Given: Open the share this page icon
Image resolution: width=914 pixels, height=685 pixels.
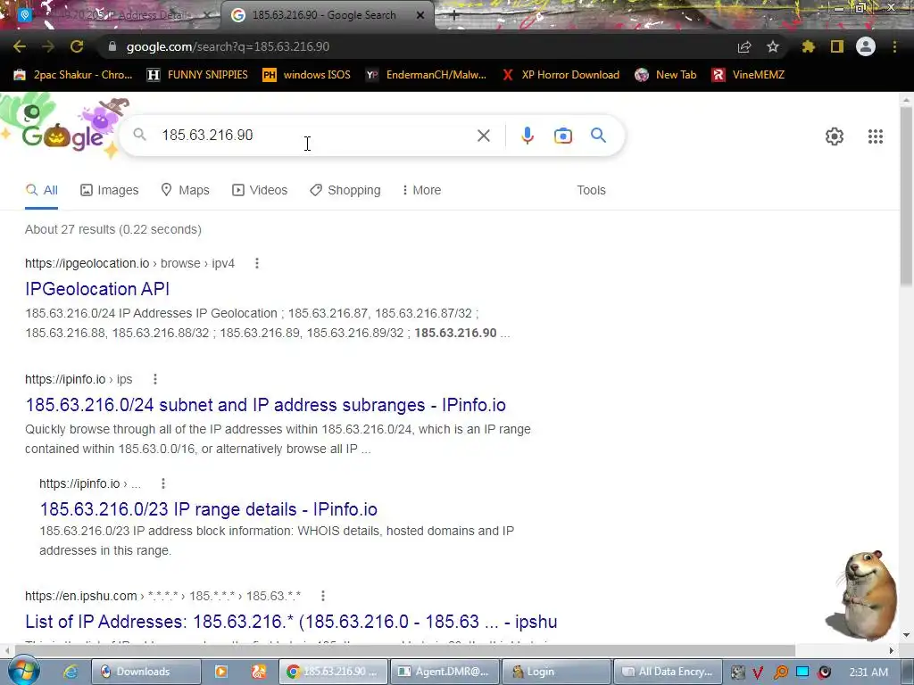Looking at the screenshot, I should (x=744, y=46).
